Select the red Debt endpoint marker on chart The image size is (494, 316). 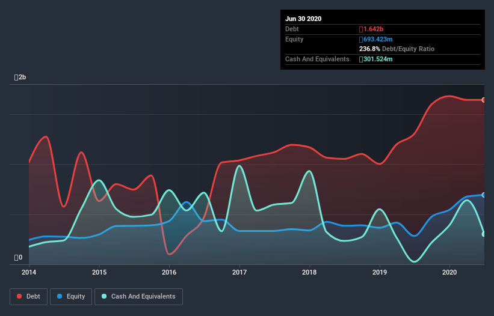(x=484, y=100)
